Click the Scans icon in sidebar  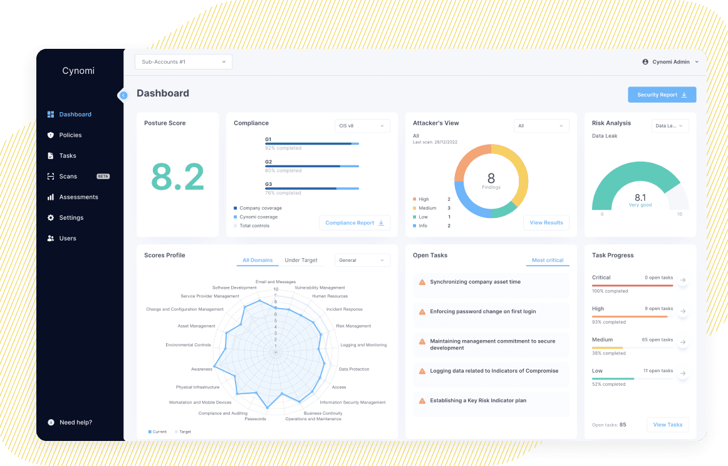click(51, 177)
